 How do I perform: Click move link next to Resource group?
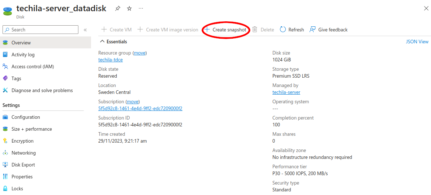coord(139,53)
